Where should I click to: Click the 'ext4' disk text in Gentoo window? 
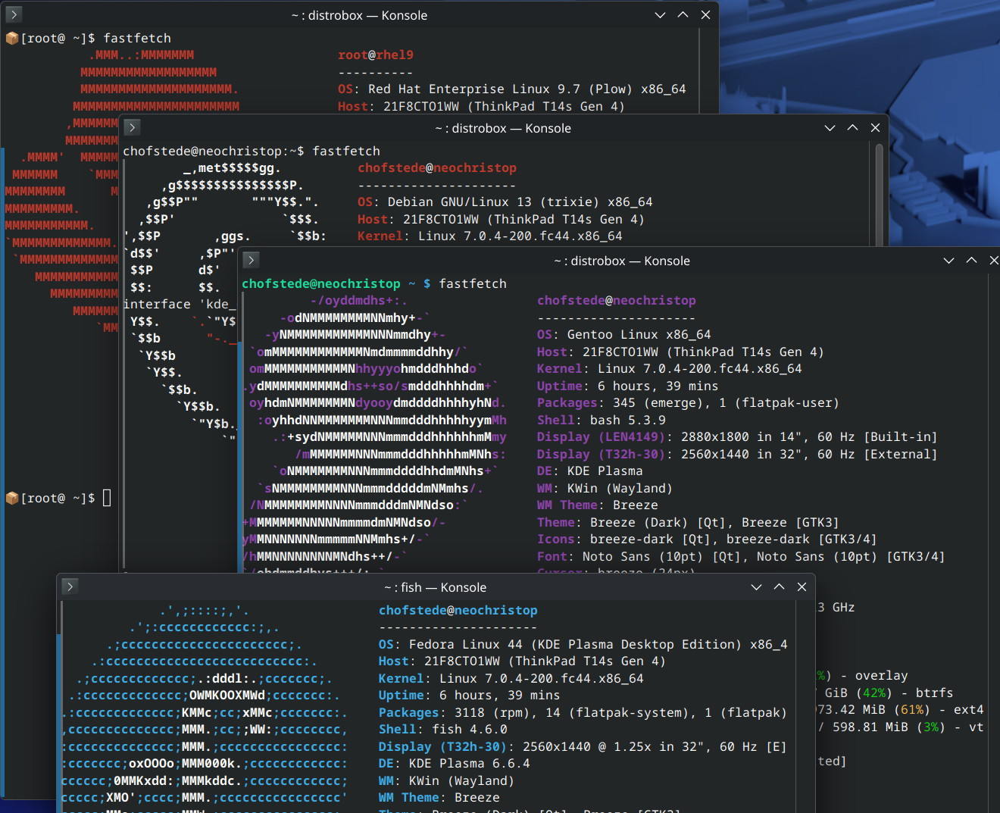(x=969, y=709)
